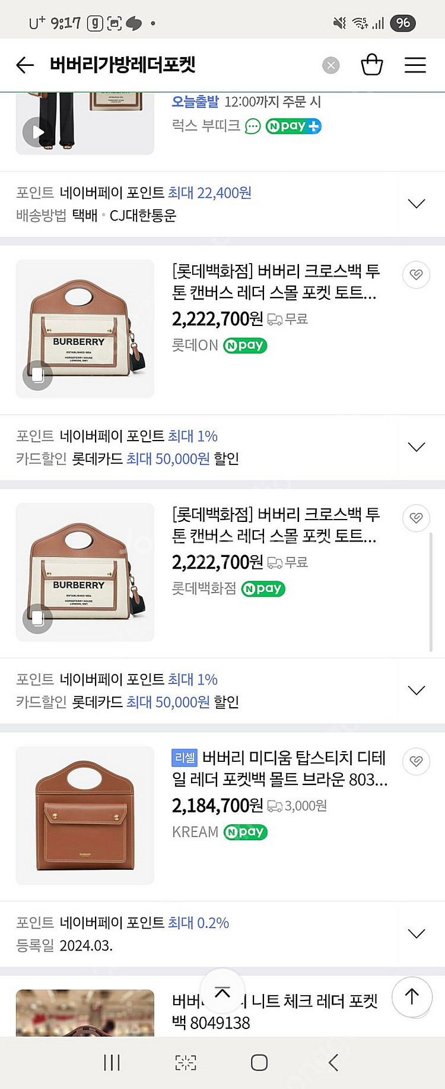Expand 롯데ON listing card discount details
445x1089 pixels.
click(x=417, y=447)
